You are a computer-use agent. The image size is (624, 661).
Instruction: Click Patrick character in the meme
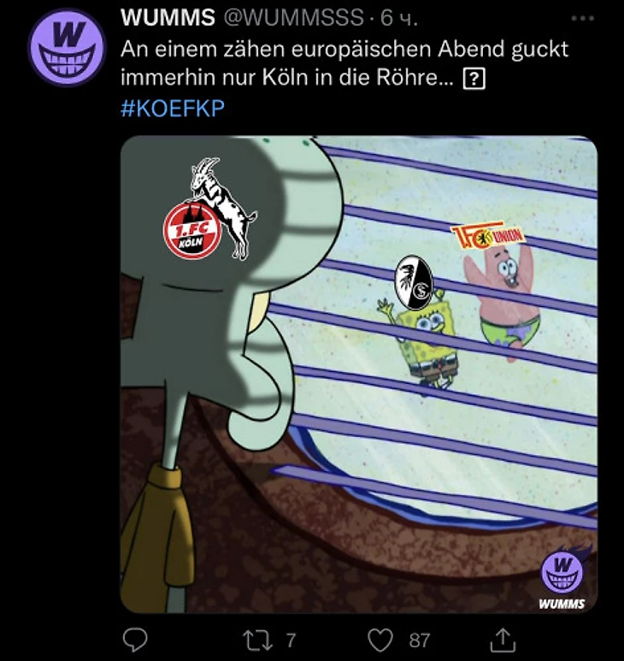(x=504, y=301)
